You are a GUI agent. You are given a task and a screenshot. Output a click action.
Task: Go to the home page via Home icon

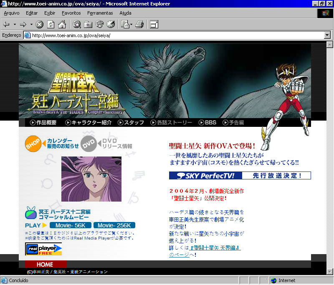(x=62, y=25)
